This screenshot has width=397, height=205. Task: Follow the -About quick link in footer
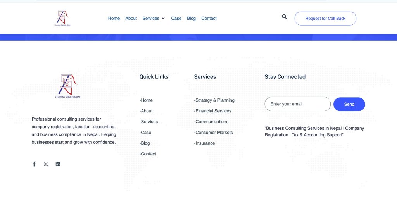coord(146,111)
